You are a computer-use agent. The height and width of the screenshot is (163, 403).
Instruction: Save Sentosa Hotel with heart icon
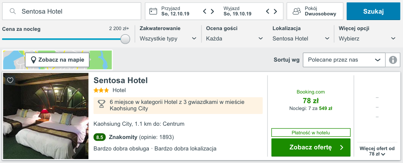pos(10,80)
